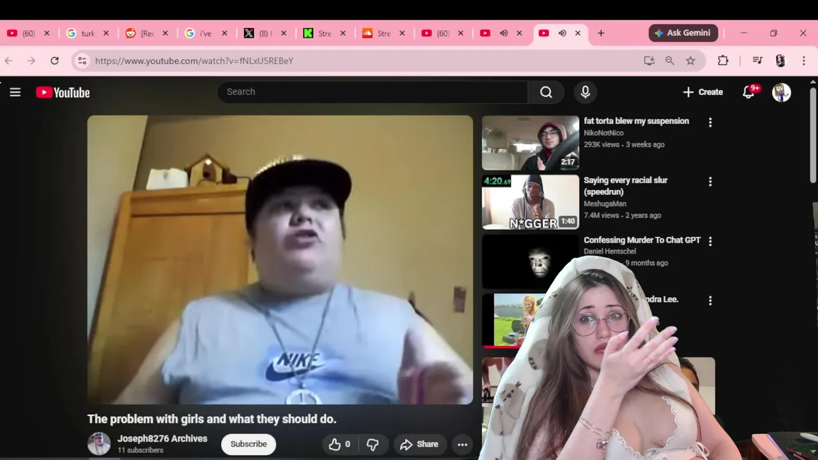Dislike the video with thumbs down
The width and height of the screenshot is (818, 460).
(x=373, y=444)
